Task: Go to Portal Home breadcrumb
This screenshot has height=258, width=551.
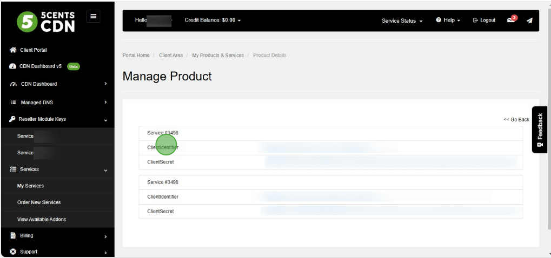Action: (x=136, y=56)
